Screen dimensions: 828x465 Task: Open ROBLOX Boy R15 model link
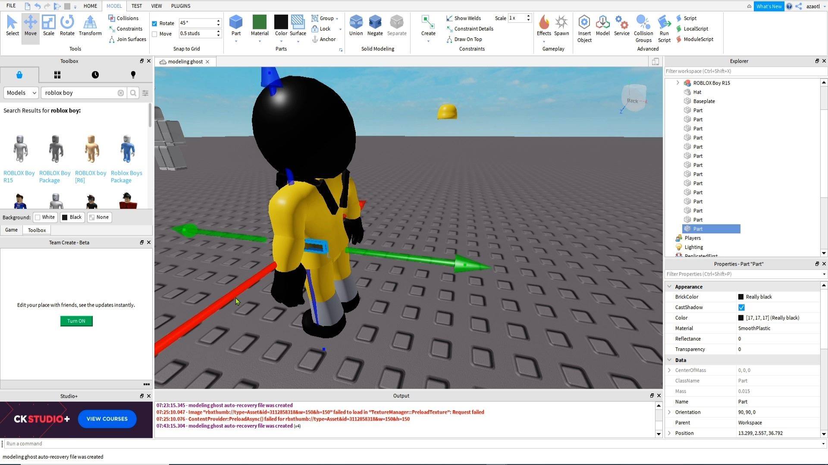[19, 177]
